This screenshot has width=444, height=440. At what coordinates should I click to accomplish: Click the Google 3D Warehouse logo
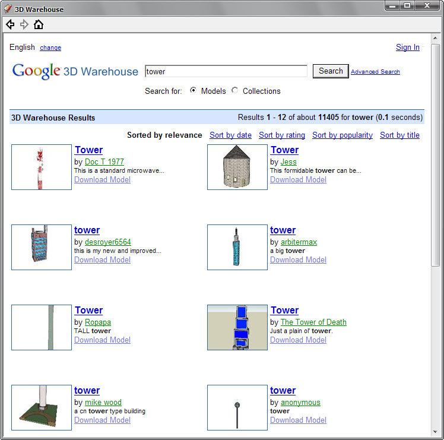point(75,71)
